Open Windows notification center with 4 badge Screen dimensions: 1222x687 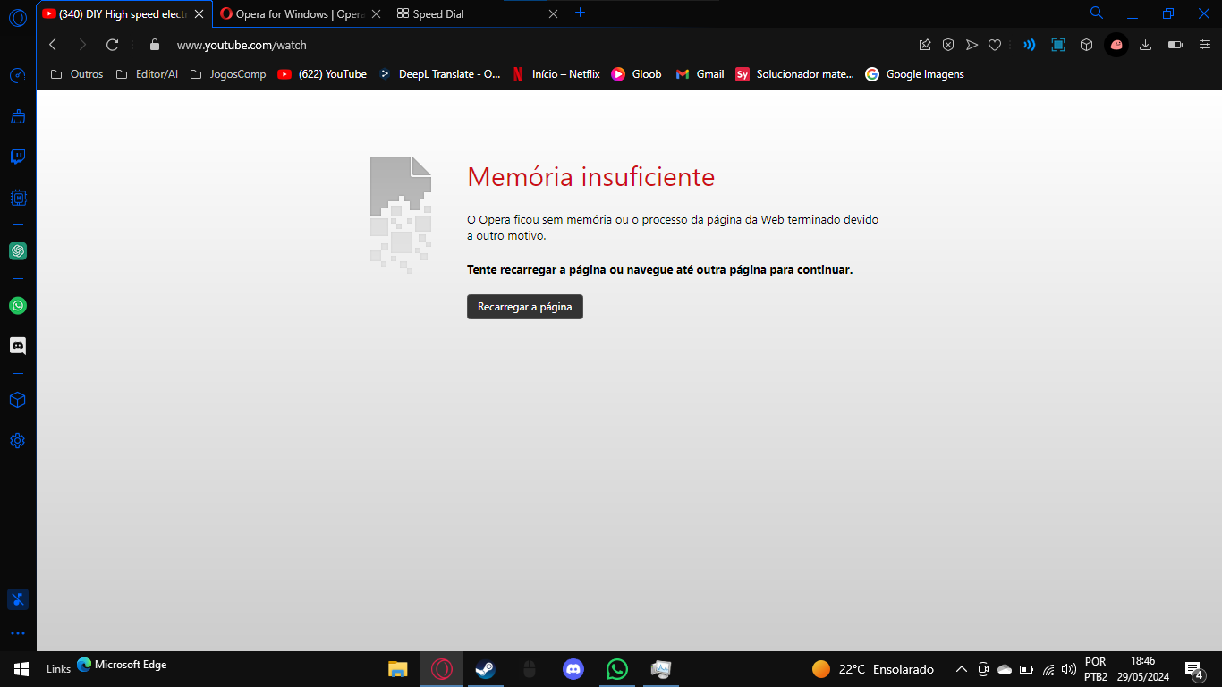pos(1193,669)
